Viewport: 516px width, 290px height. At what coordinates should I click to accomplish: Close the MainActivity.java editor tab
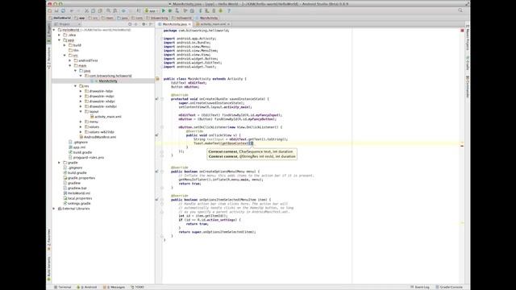point(189,24)
